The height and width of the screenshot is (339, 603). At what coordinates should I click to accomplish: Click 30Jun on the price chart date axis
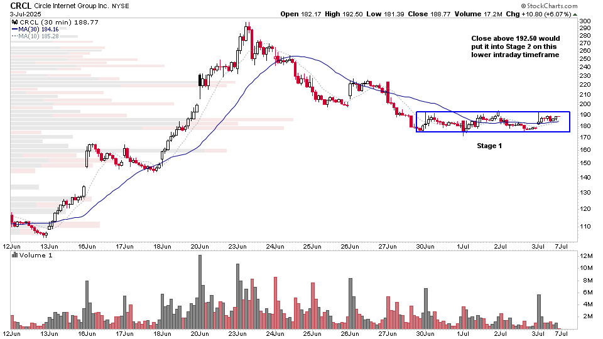[425, 246]
